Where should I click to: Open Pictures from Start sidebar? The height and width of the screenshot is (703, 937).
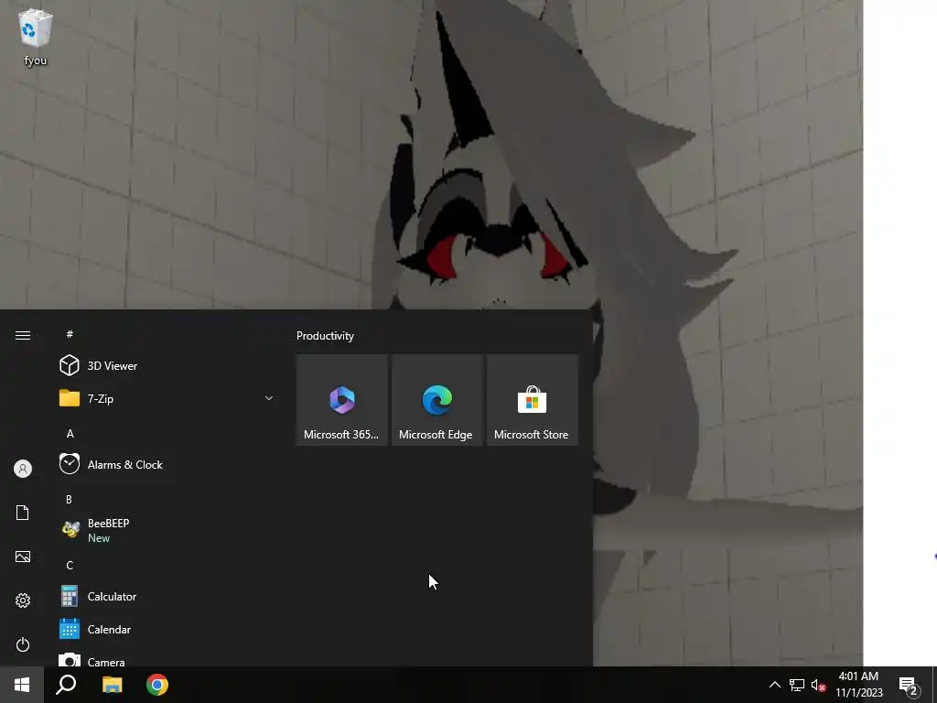point(23,557)
